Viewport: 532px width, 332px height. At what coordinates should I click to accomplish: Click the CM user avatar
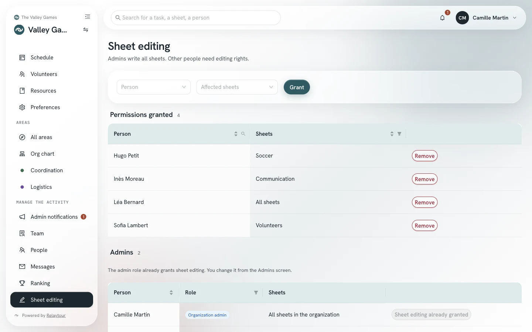(462, 18)
